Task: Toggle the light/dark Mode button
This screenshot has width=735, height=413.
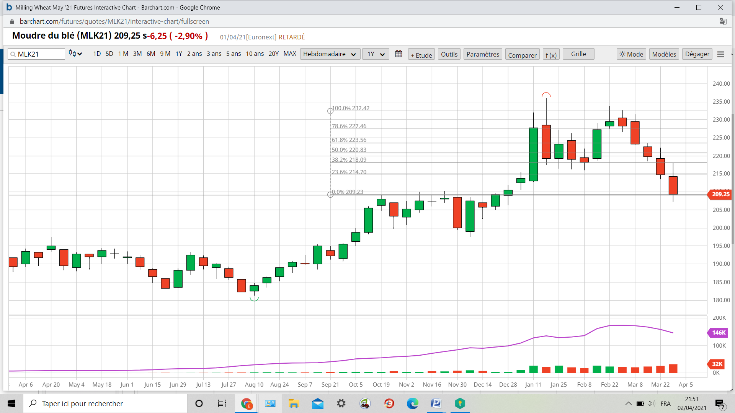Action: tap(631, 54)
